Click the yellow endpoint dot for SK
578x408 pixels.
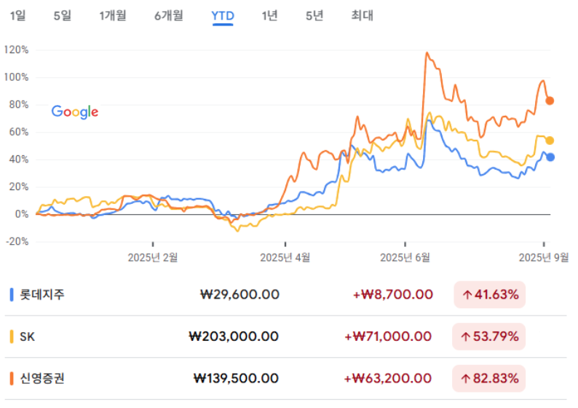(x=550, y=141)
